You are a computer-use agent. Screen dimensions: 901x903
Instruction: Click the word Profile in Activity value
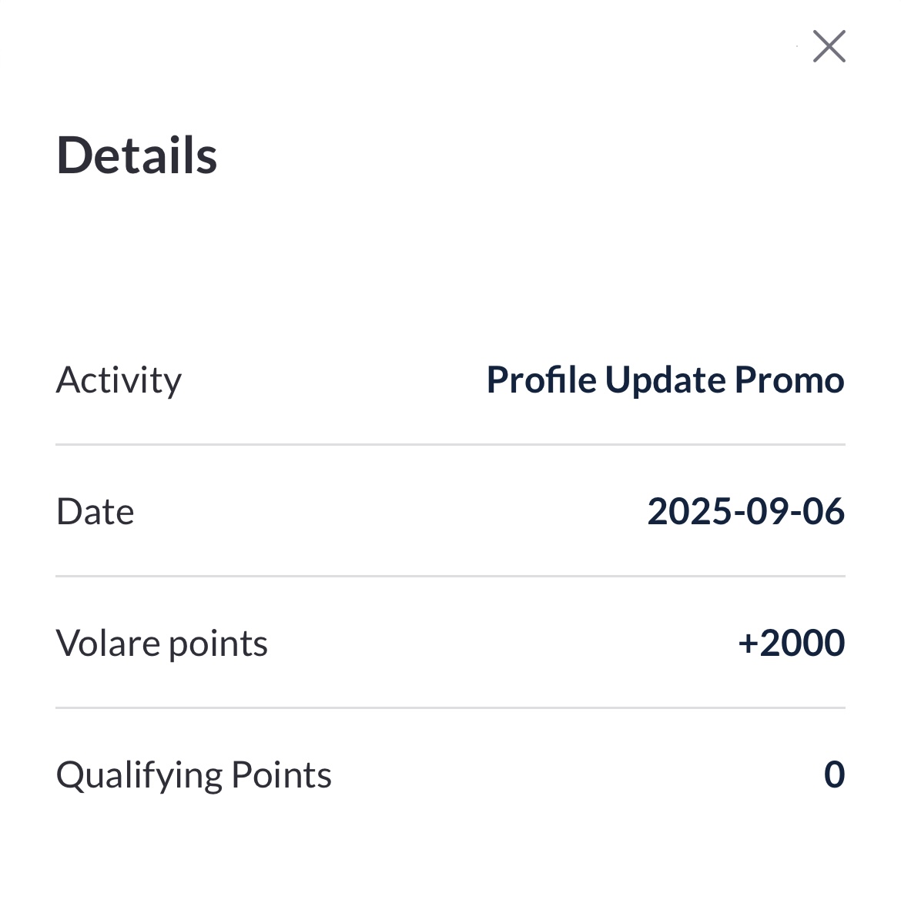tap(541, 380)
